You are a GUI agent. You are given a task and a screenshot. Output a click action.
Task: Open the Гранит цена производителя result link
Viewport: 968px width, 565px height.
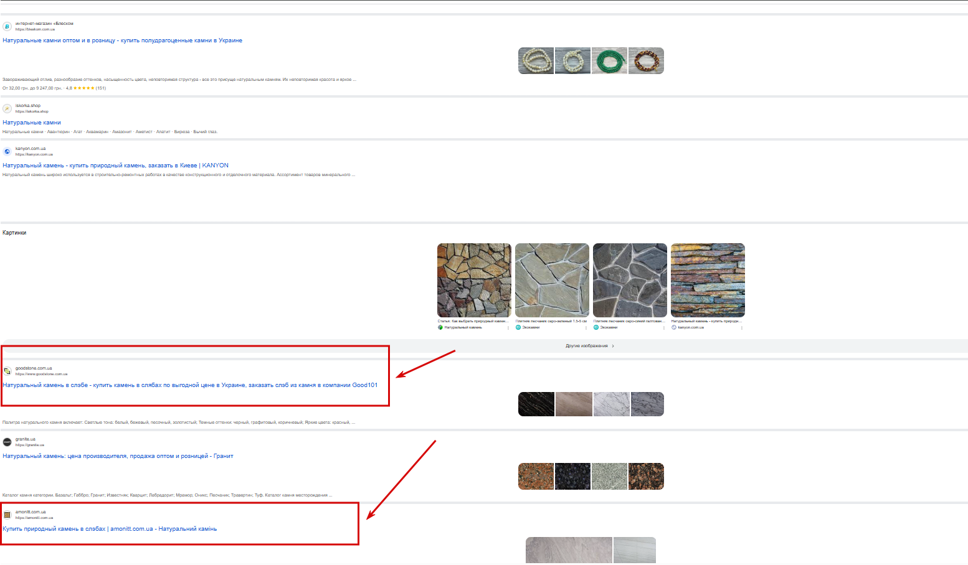click(x=118, y=456)
